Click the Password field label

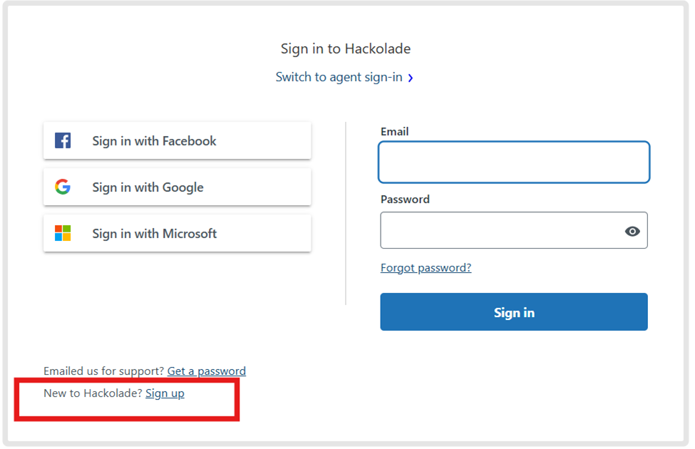(x=404, y=200)
